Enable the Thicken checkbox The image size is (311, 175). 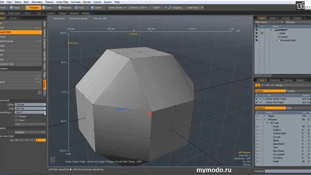pyautogui.click(x=16, y=116)
